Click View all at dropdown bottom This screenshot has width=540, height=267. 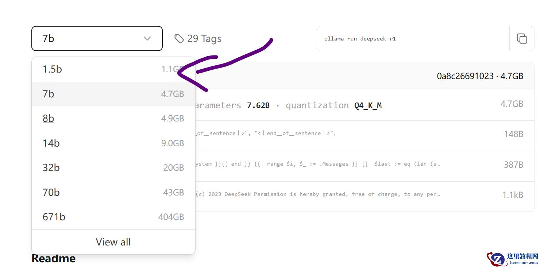(113, 242)
